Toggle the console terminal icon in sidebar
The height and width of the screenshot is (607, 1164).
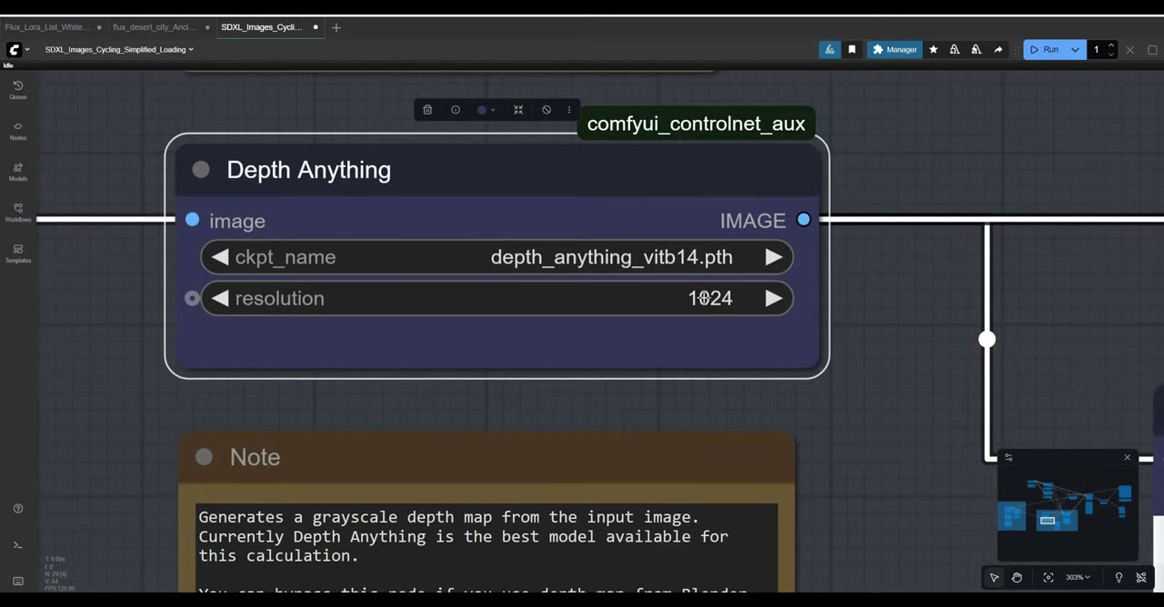coord(17,545)
